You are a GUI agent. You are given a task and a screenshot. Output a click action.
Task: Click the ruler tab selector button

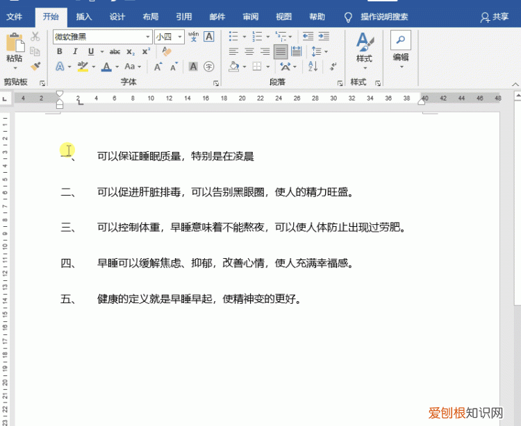5,99
